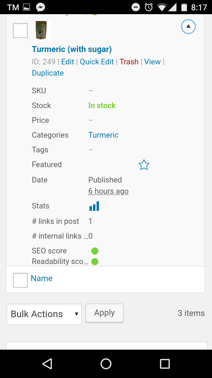Open the Stats bar chart icon
The width and height of the screenshot is (212, 378).
[94, 206]
